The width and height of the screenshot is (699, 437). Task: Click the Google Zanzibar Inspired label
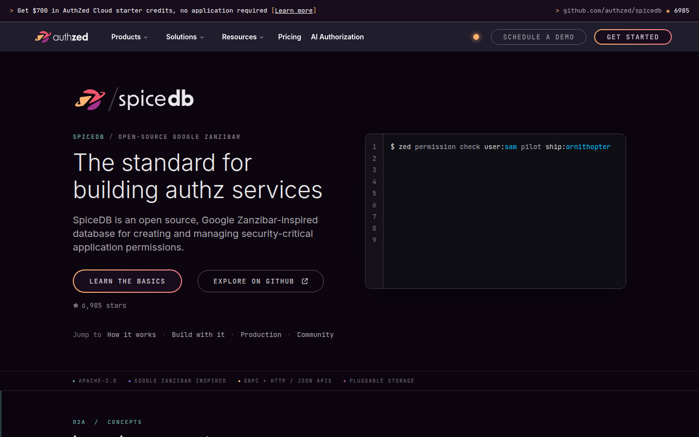tap(180, 381)
